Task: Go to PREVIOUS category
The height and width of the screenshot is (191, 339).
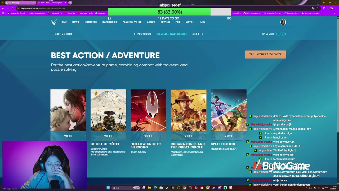Action: 142,34
